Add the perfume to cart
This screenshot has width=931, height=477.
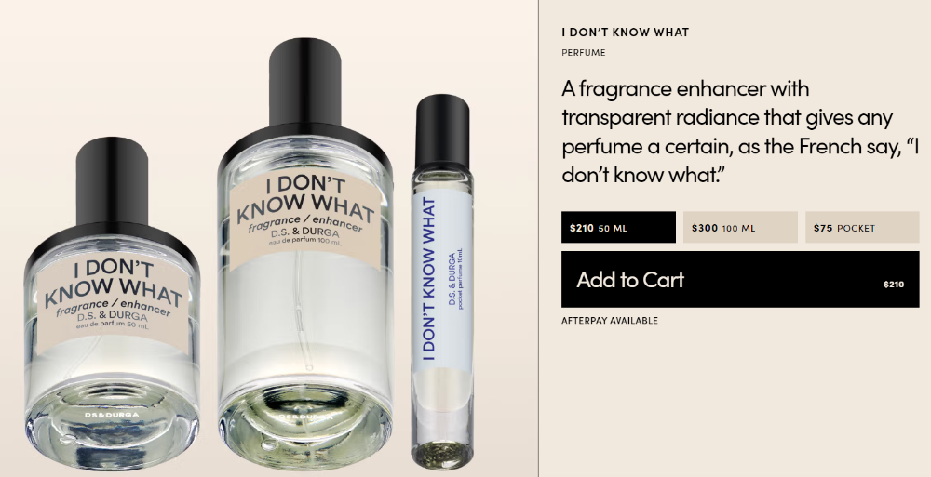pos(740,280)
